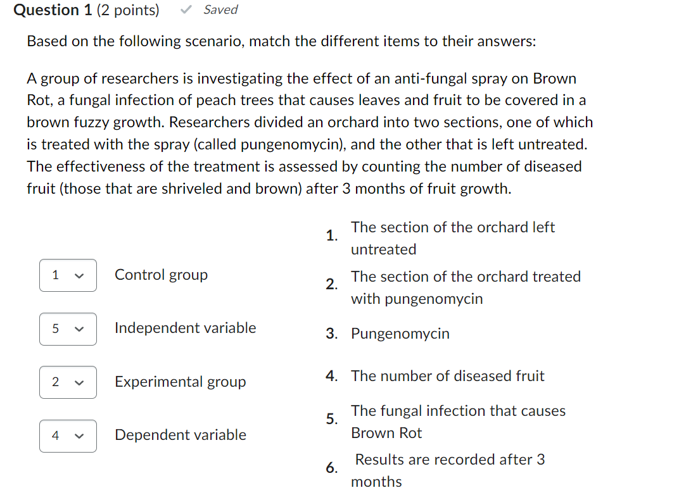Open the Independent variable answer dropdown
Screen dimensions: 698x495
pyautogui.click(x=68, y=329)
